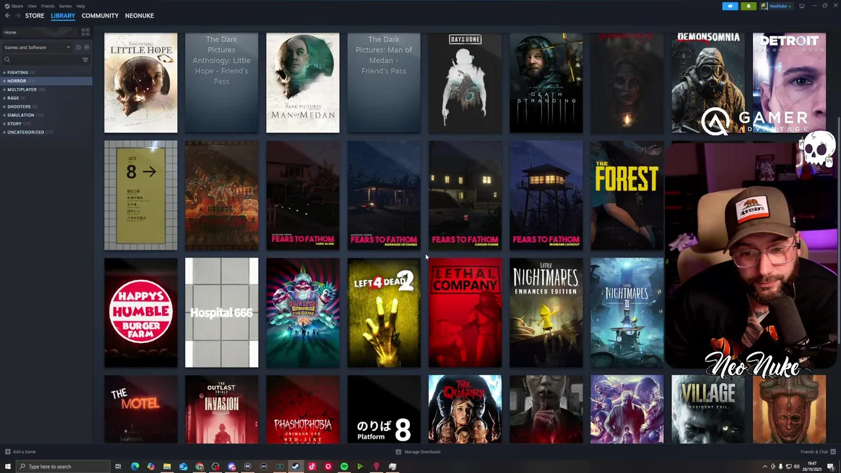Open Happy's Humble Burger Farm cover
The width and height of the screenshot is (841, 473).
pos(141,313)
